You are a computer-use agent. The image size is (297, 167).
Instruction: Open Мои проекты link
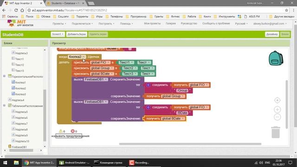152,24
